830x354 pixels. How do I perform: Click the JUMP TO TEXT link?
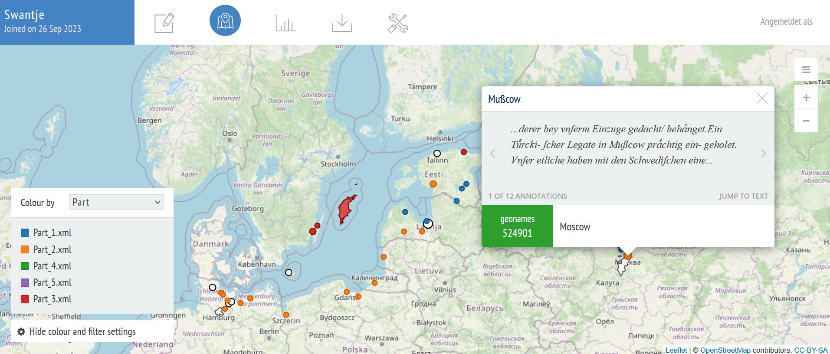[743, 196]
